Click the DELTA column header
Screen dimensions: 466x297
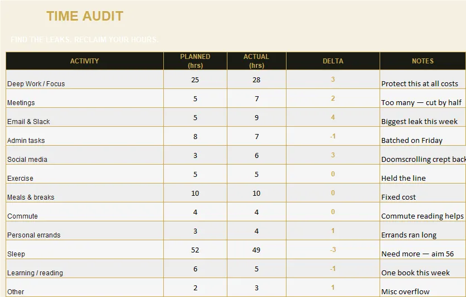click(x=333, y=61)
